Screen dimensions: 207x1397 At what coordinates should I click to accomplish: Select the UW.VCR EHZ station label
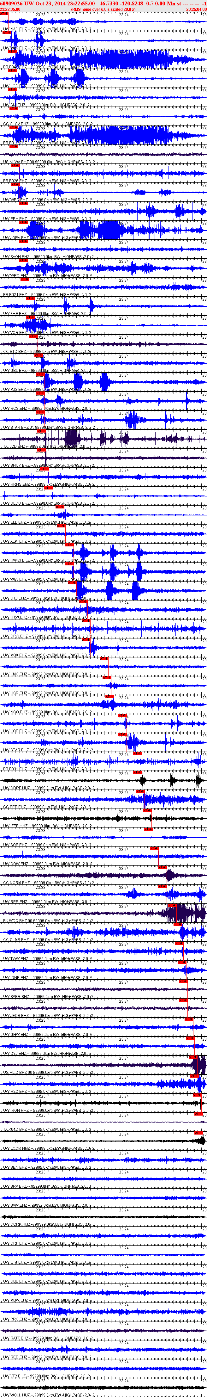click(47, 332)
